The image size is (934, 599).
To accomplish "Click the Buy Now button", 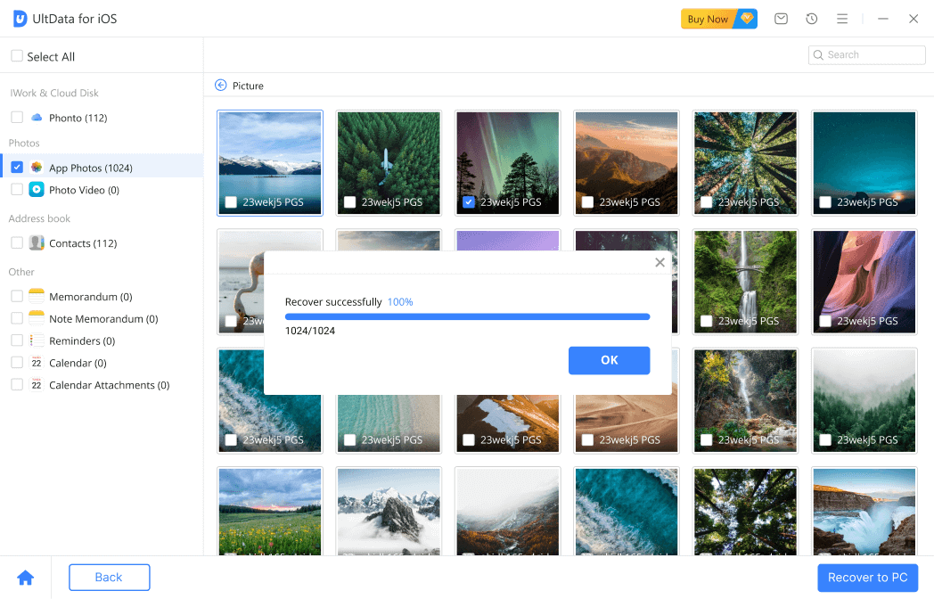I will [707, 19].
